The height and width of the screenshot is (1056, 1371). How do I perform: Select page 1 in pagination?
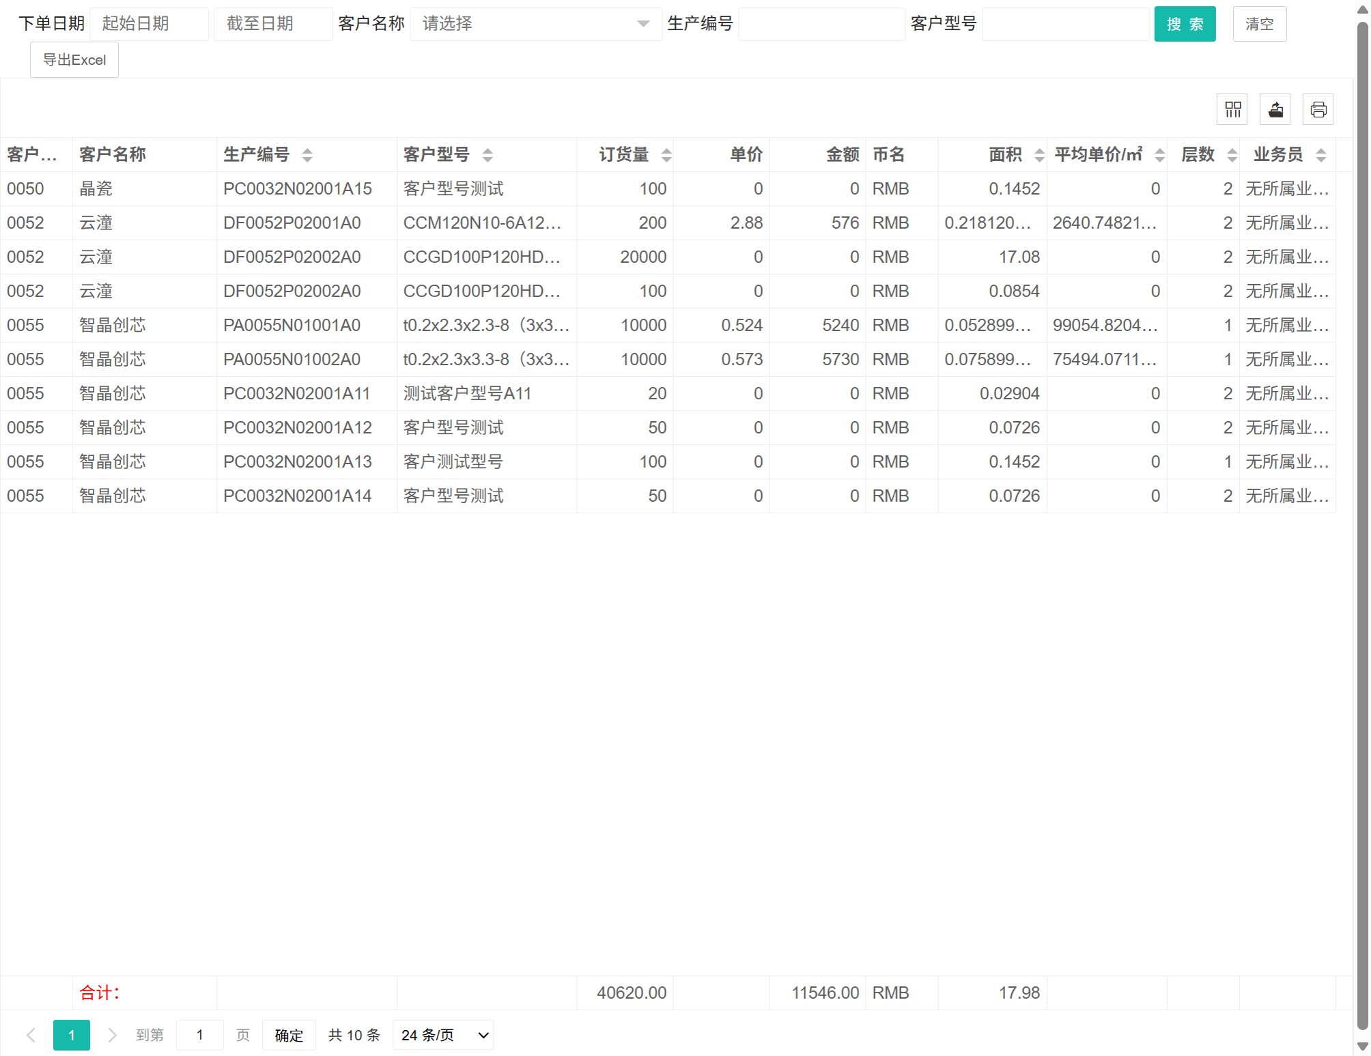pos(72,1035)
